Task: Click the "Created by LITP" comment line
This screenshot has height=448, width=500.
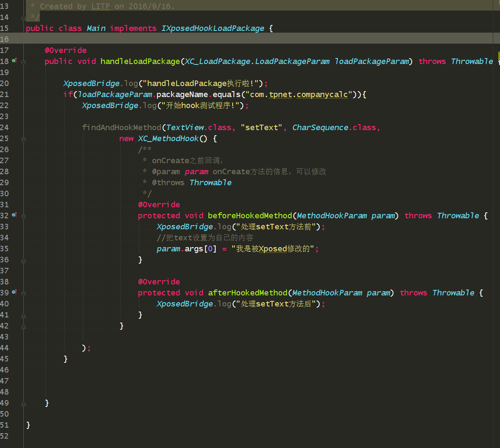Action: pos(103,6)
